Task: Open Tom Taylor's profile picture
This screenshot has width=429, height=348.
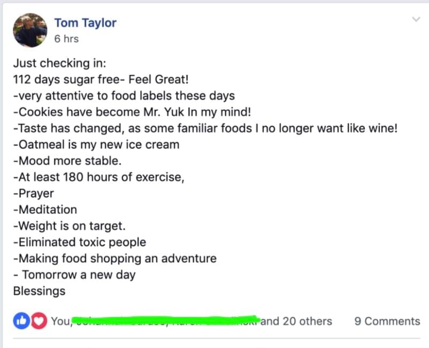Action: [x=30, y=30]
